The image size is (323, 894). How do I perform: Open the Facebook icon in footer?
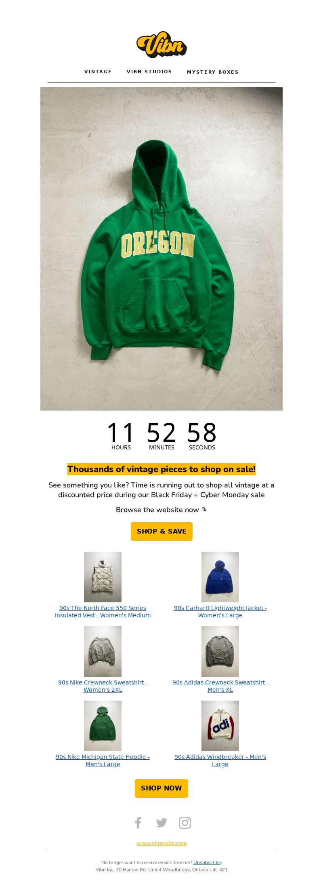pos(138,823)
